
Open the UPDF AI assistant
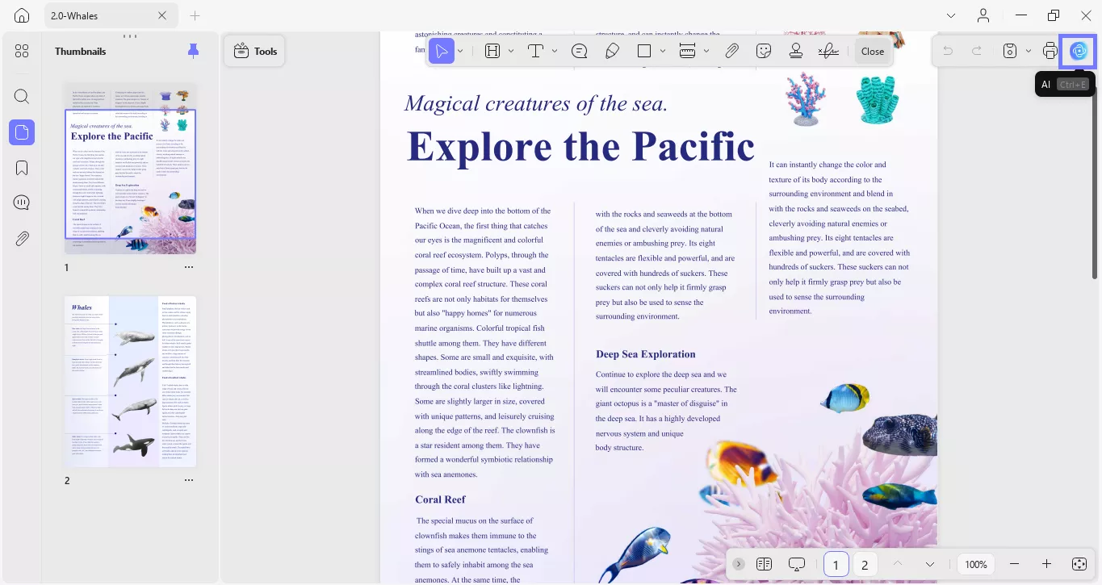(x=1079, y=51)
